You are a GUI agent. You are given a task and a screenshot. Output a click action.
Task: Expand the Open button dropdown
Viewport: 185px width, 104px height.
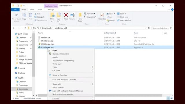point(114,14)
